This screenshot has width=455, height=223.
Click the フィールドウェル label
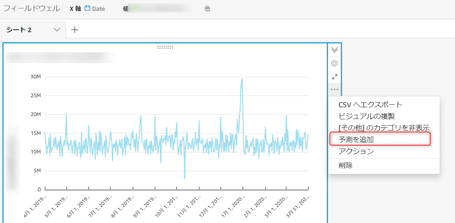(x=32, y=9)
